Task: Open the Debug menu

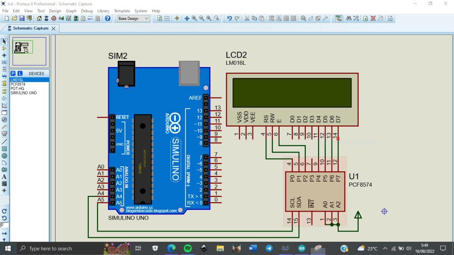Action: click(87, 11)
